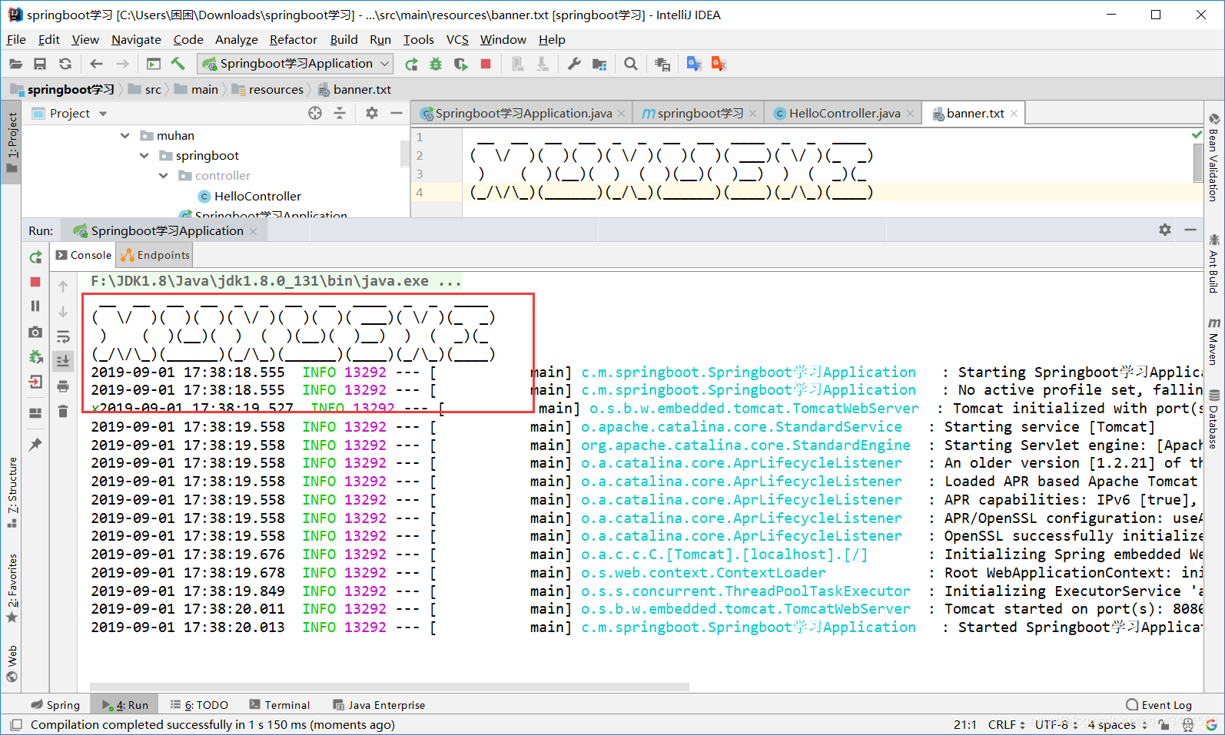Click the springboot学习 breadcrumb
1225x735 pixels.
click(63, 90)
